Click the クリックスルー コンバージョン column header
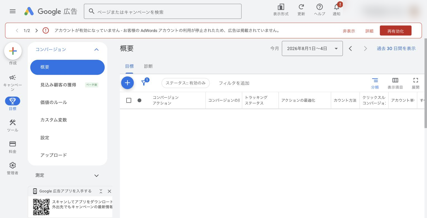Viewport: 427px width, 218px height. coord(374,100)
